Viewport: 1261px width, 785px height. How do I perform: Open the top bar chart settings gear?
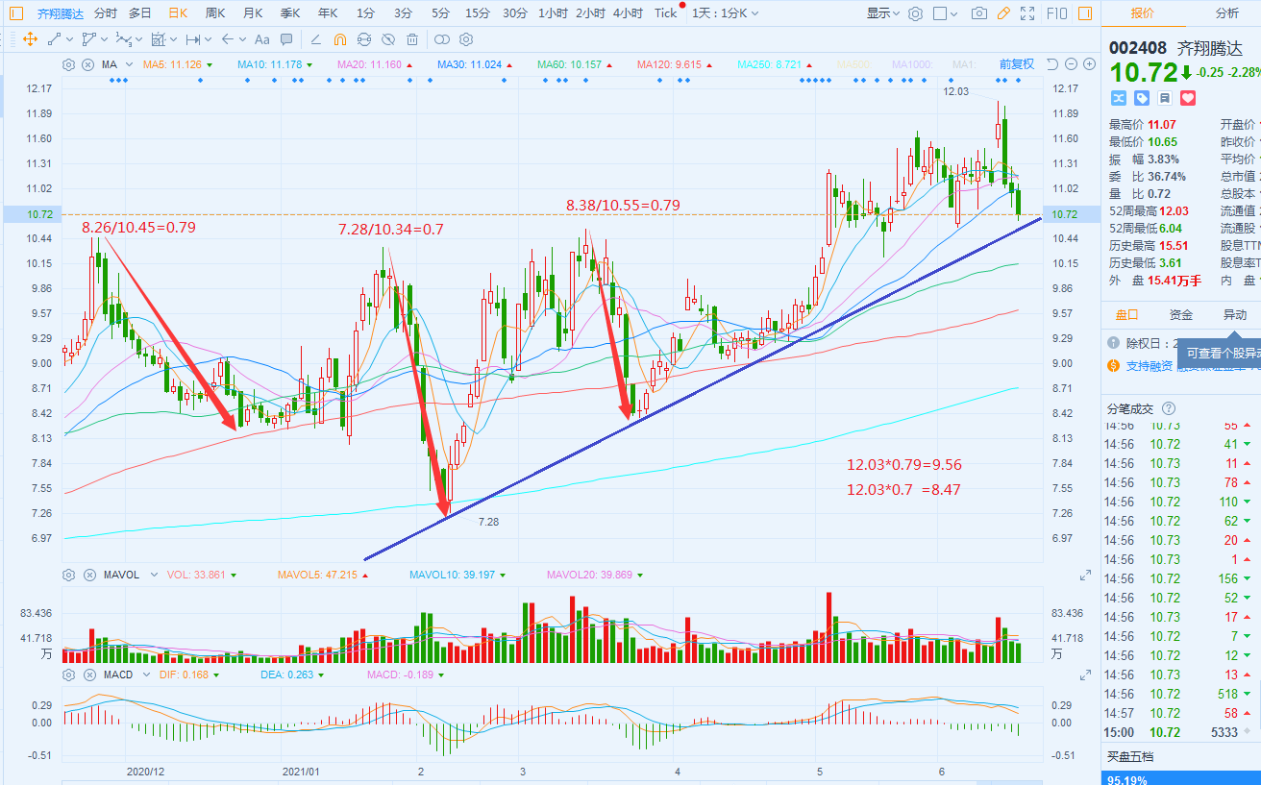click(915, 13)
